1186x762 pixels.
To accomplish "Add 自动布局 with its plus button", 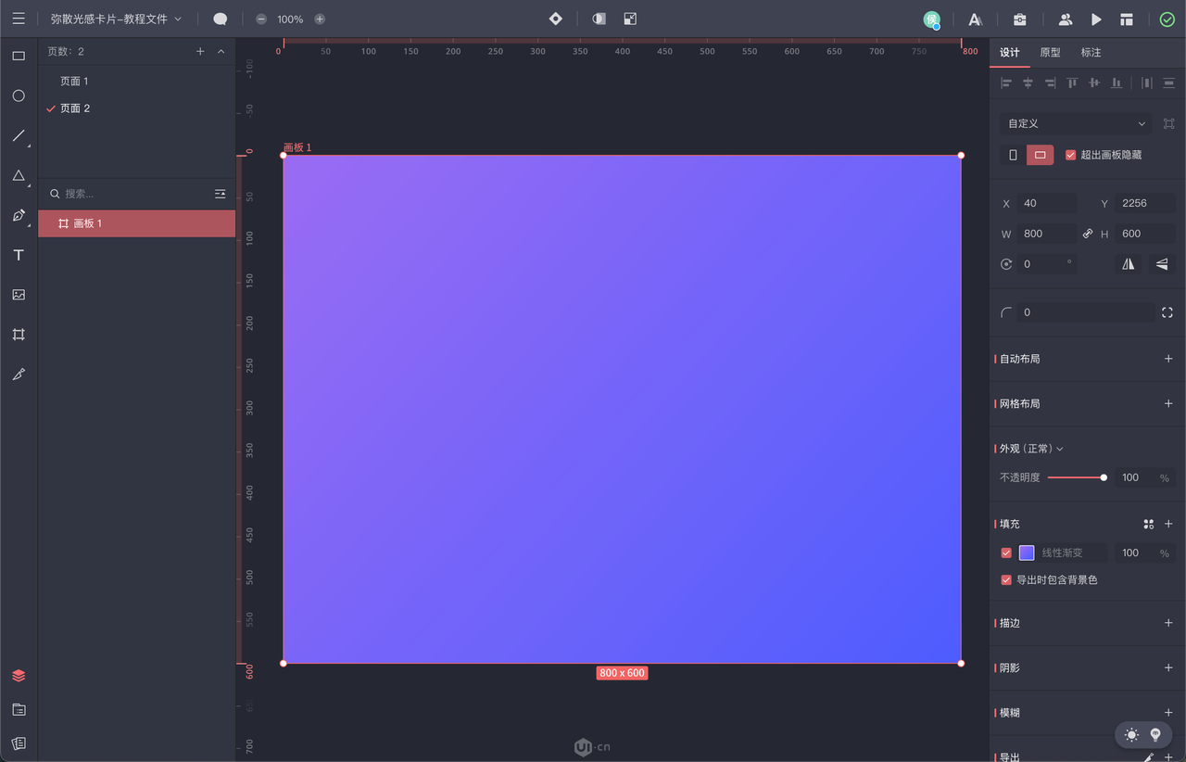I will pos(1167,359).
